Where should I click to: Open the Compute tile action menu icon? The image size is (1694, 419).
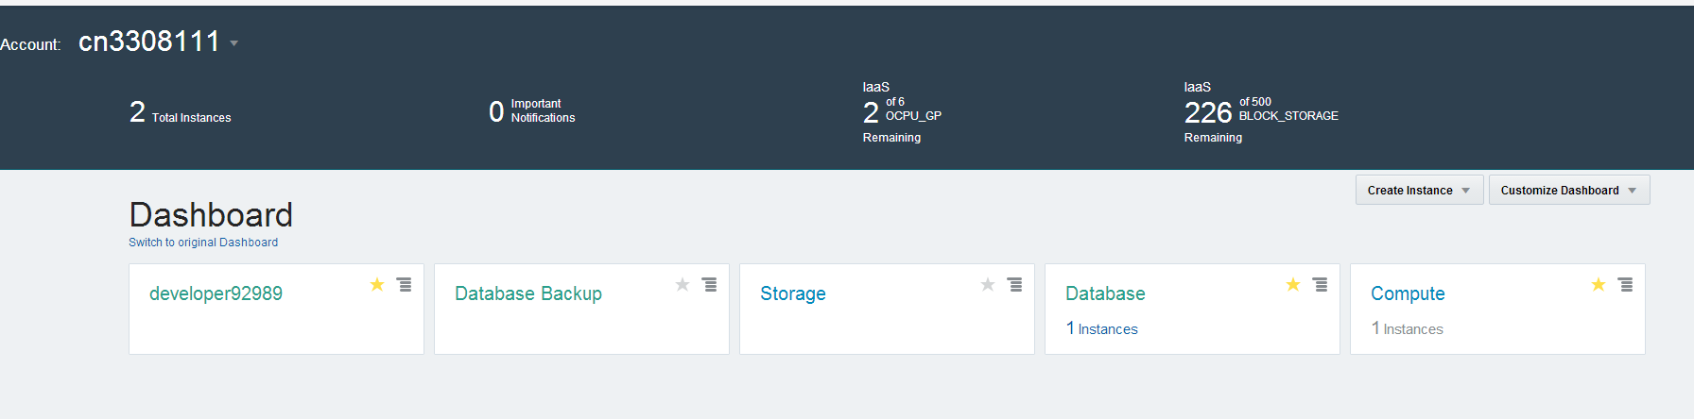pos(1625,284)
